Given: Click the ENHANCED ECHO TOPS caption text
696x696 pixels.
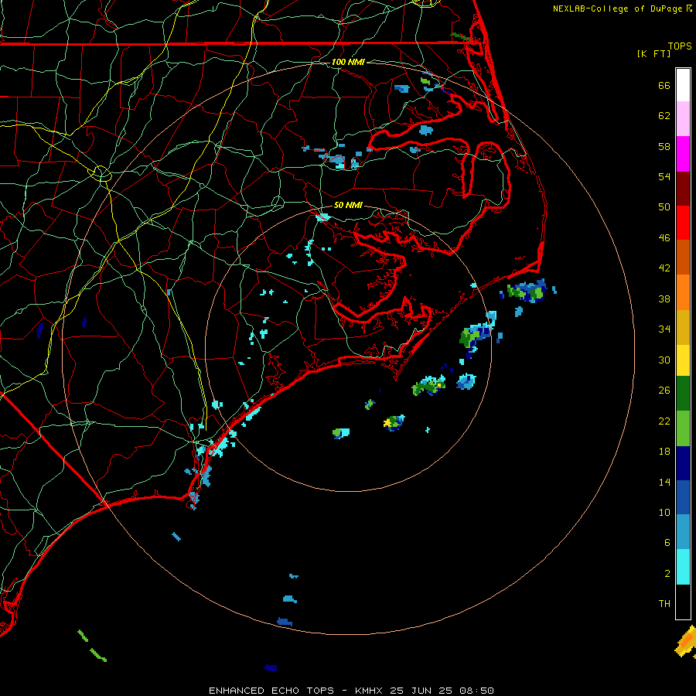Looking at the screenshot, I should click(271, 691).
